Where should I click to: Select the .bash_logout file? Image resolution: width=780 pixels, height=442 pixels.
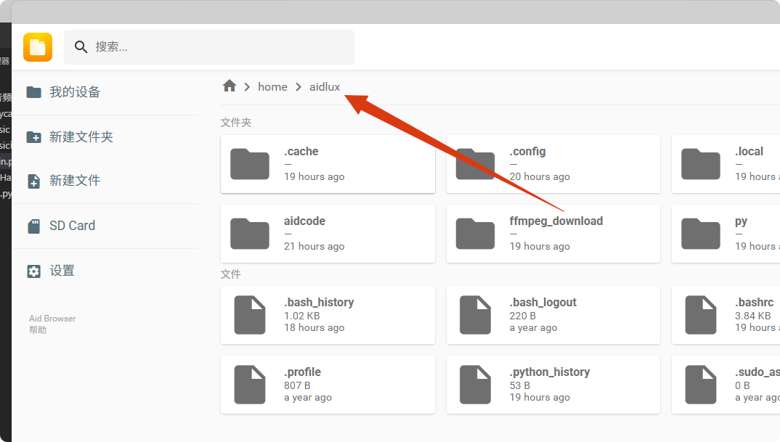tap(553, 315)
